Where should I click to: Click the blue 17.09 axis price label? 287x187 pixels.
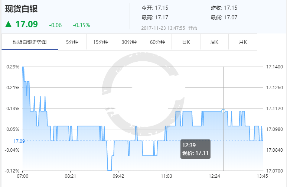[19, 141]
